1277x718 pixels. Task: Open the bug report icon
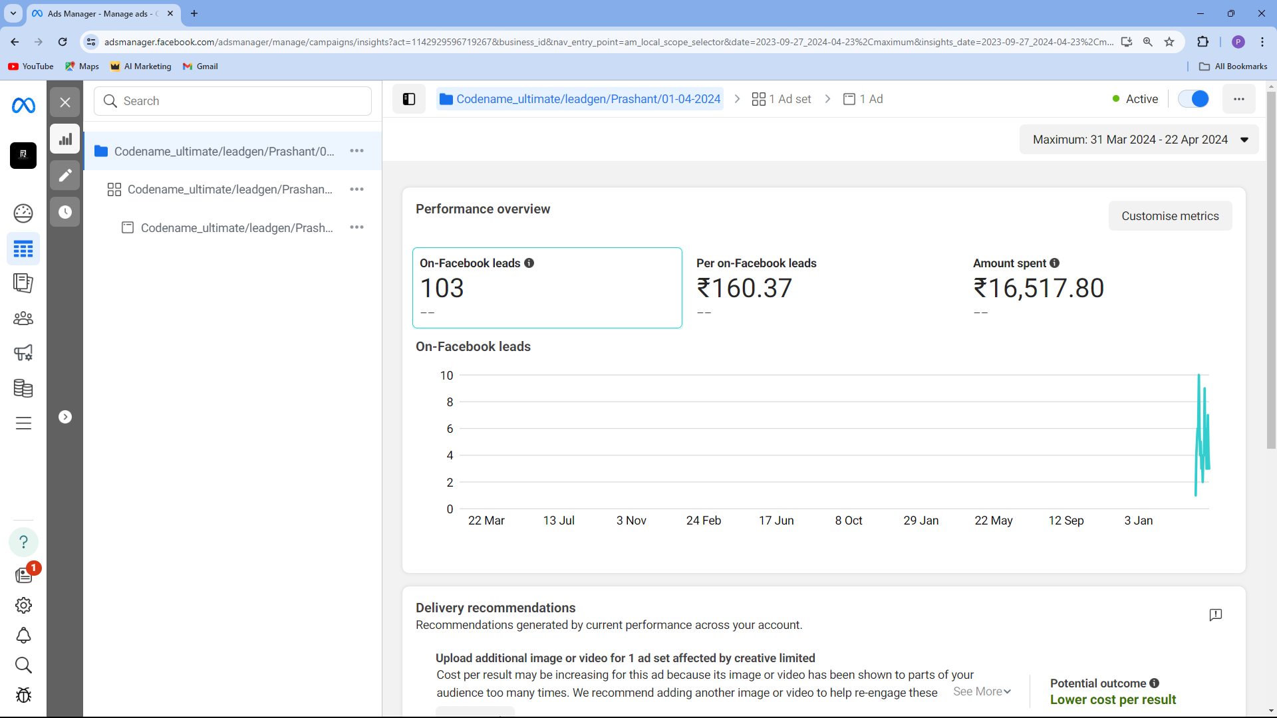point(23,695)
